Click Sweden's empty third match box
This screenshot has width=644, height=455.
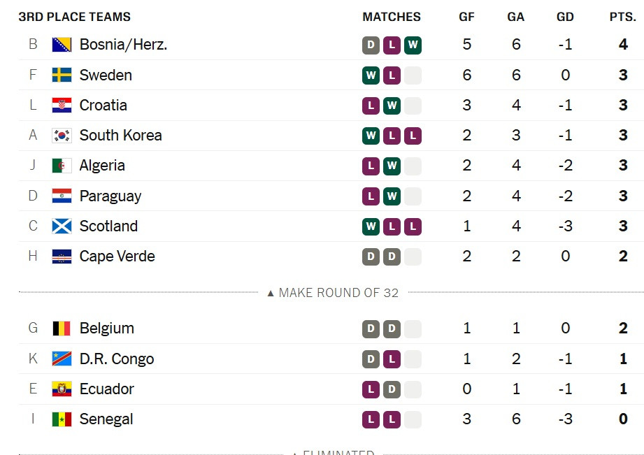point(413,75)
